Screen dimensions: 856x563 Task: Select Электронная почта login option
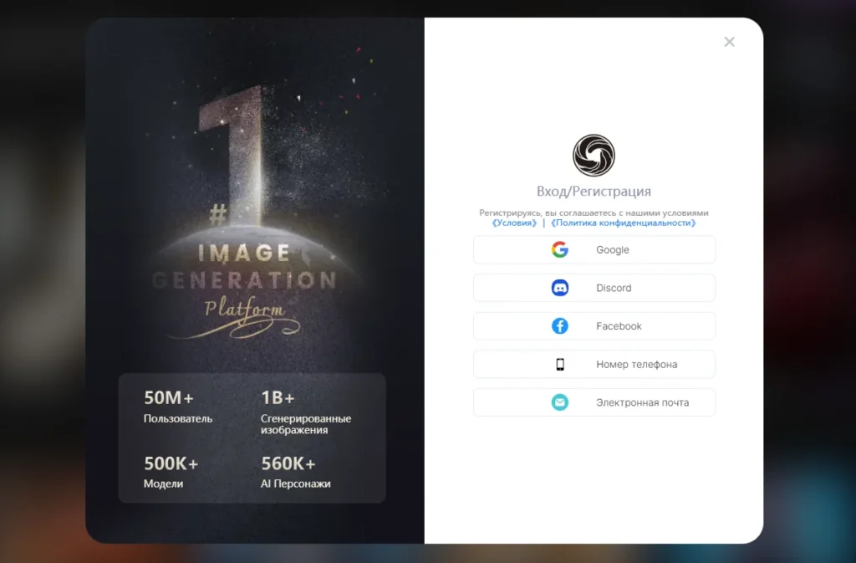[x=594, y=402]
